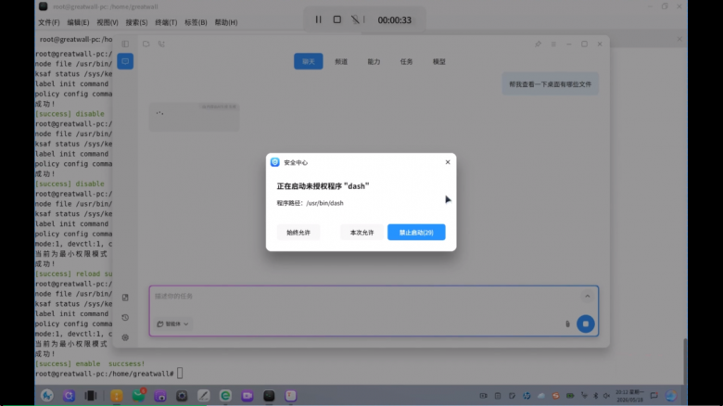Click the volume tray icon
723x406 pixels.
[x=606, y=396]
